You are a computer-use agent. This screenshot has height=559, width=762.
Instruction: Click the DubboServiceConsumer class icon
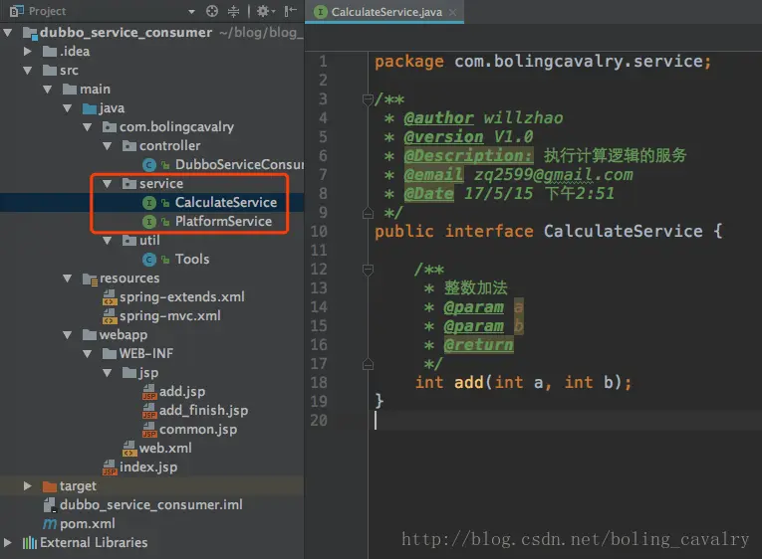click(x=149, y=165)
